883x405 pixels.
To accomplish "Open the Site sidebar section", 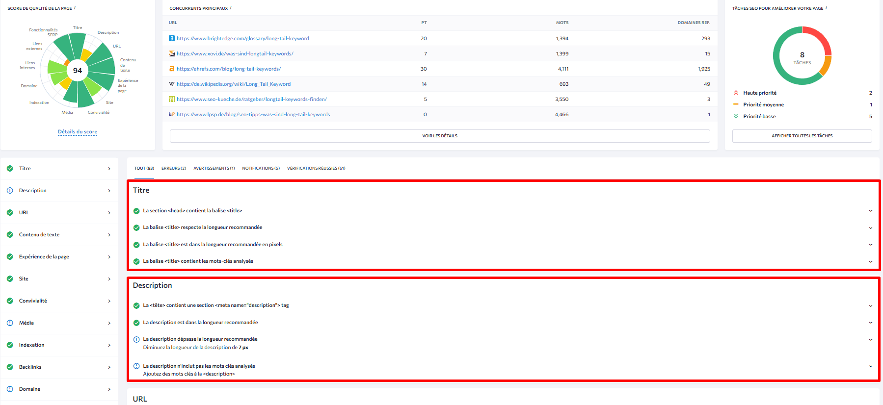I will coord(59,278).
